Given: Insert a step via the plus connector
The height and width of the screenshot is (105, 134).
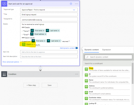Looking at the screenshot, I should click(x=40, y=68).
